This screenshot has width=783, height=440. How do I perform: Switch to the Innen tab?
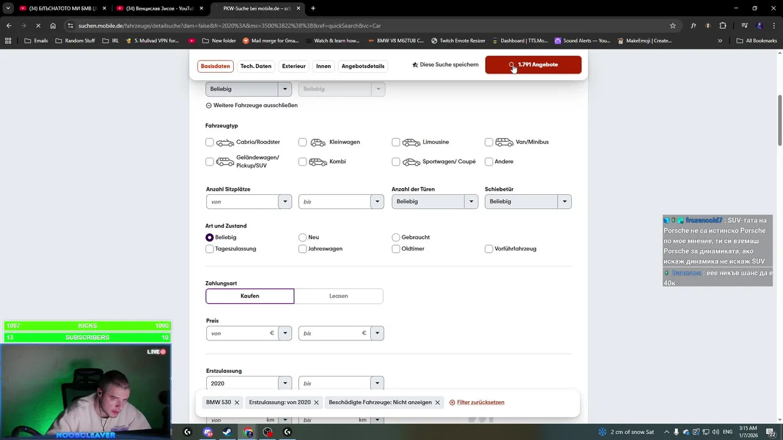(324, 66)
